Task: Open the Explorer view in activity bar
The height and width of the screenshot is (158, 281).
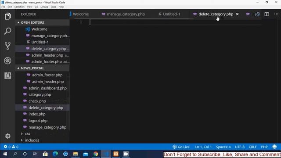Action: [7, 16]
